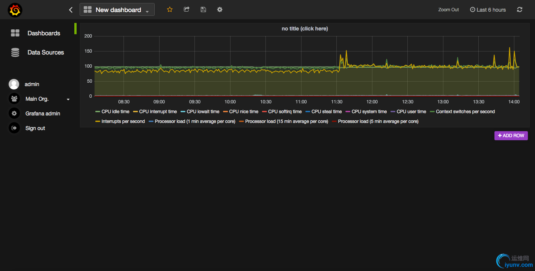Star the dashboard as favorite
The width and height of the screenshot is (535, 271).
170,9
